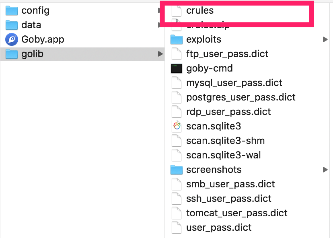Select the crules file
The image size is (333, 238).
point(237,10)
